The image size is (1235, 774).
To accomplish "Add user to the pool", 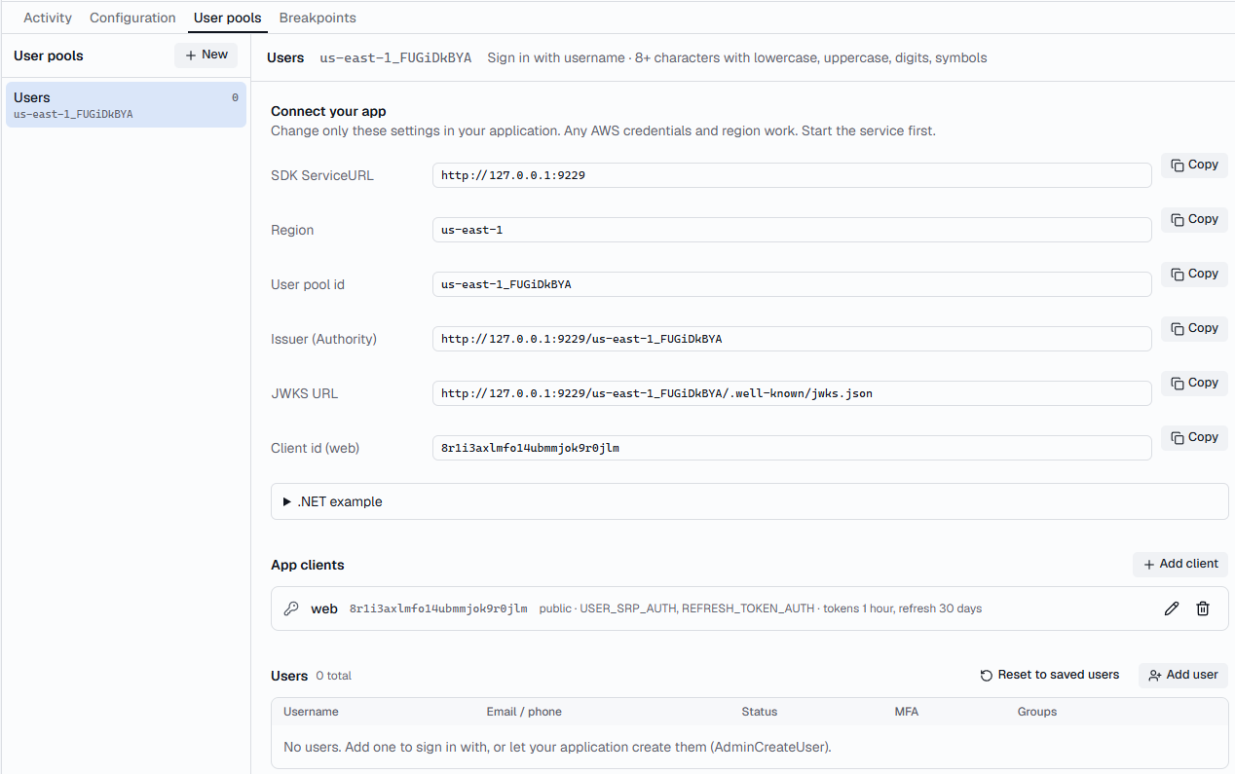I will [1183, 675].
